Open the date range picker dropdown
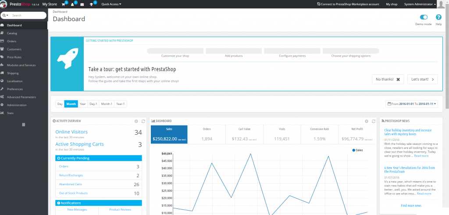The image size is (449, 215). point(412,104)
